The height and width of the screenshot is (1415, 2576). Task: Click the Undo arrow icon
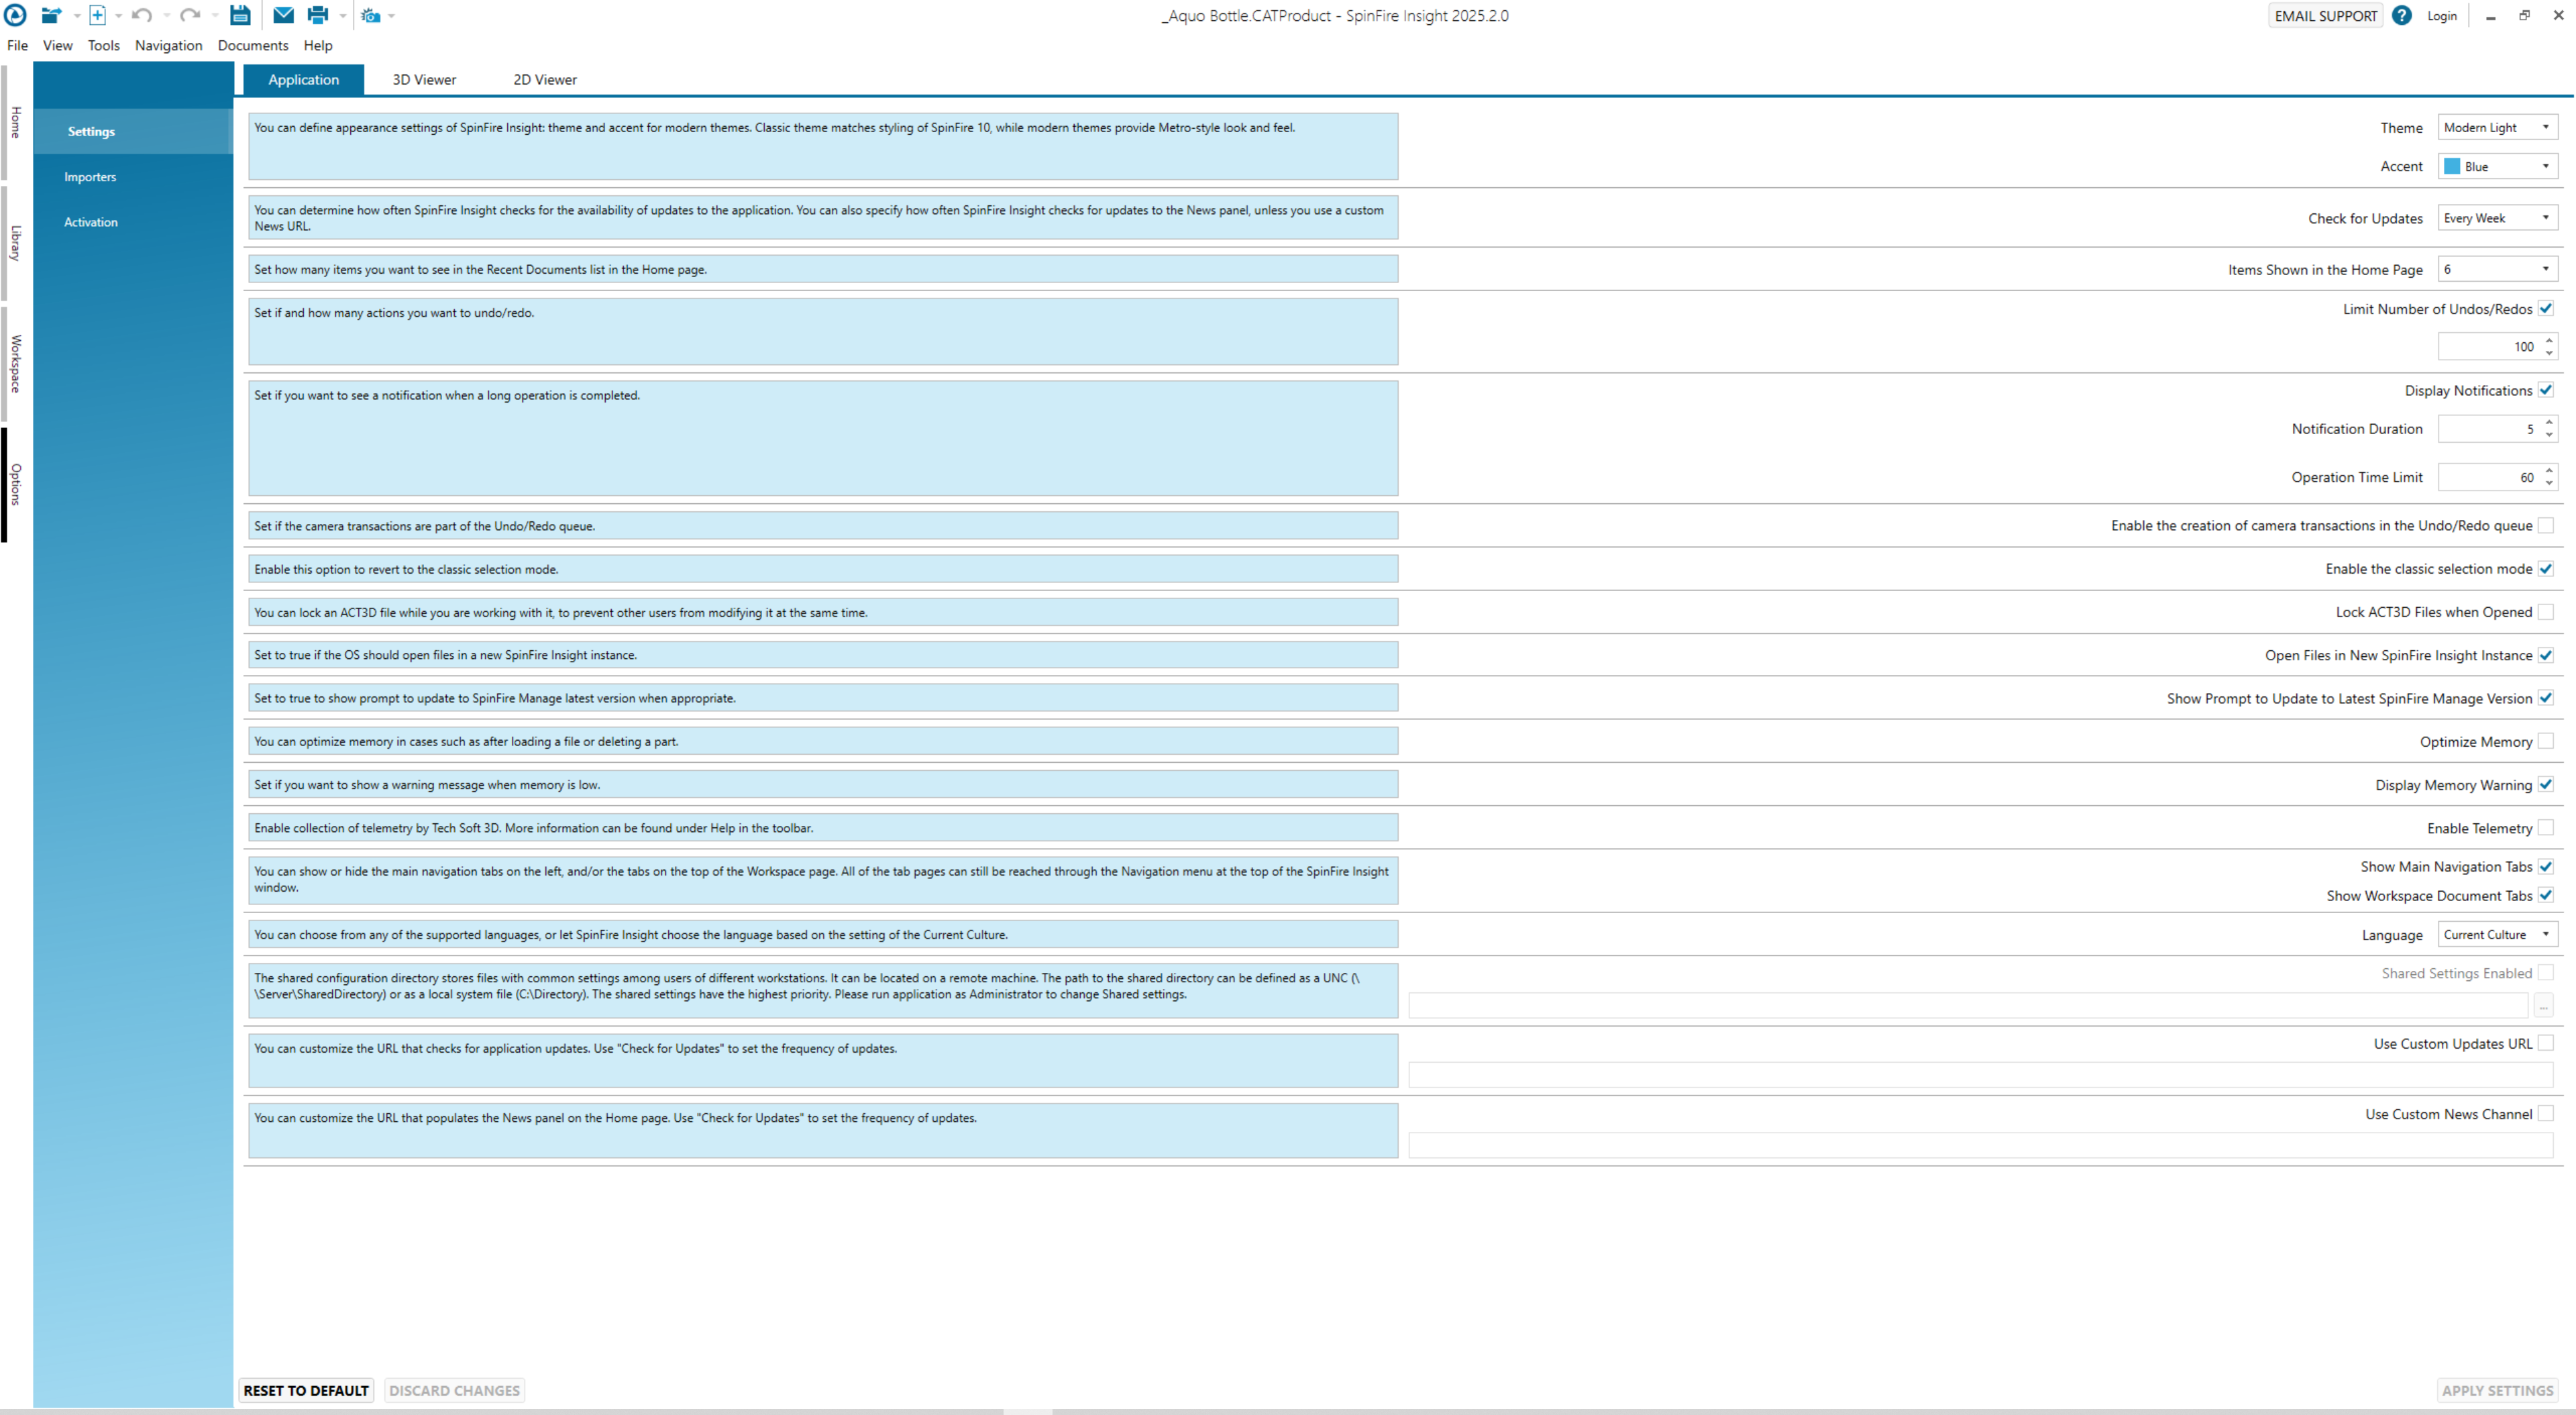tap(142, 15)
